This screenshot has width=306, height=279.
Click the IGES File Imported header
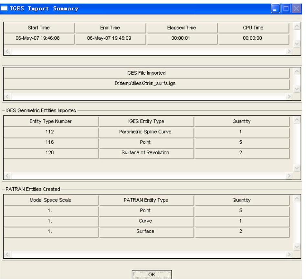146,73
